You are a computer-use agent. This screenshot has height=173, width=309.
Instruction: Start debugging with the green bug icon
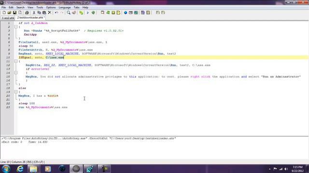pos(93,12)
